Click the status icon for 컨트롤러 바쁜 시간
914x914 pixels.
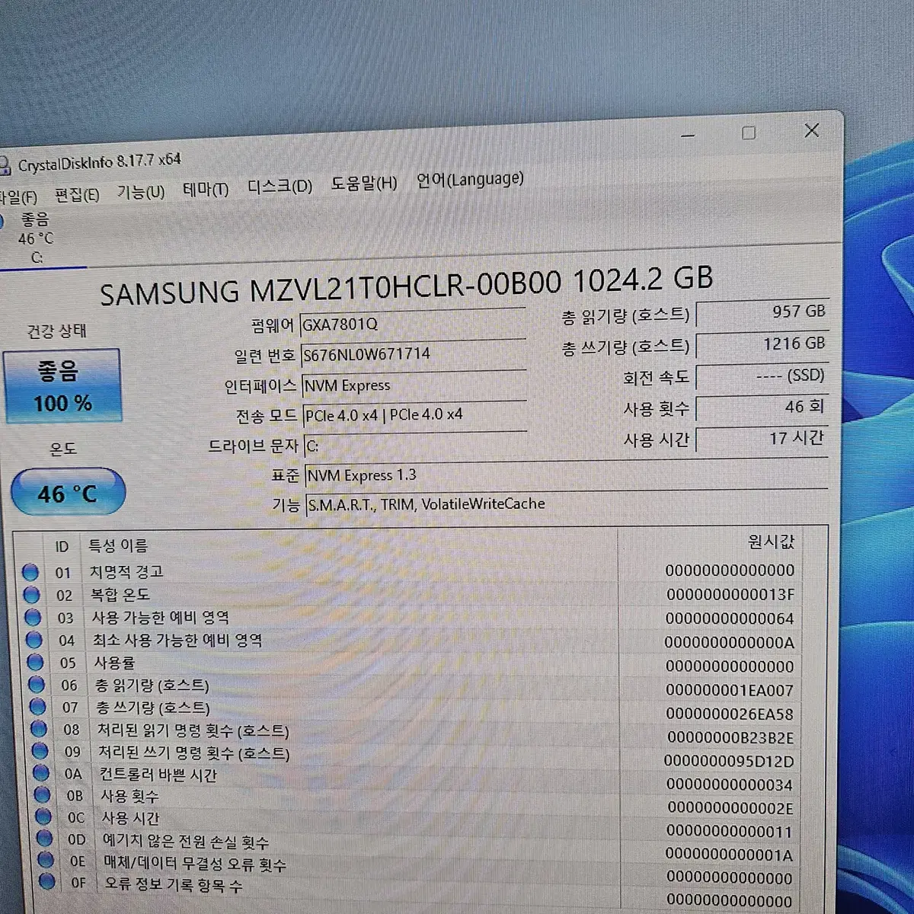tap(42, 773)
